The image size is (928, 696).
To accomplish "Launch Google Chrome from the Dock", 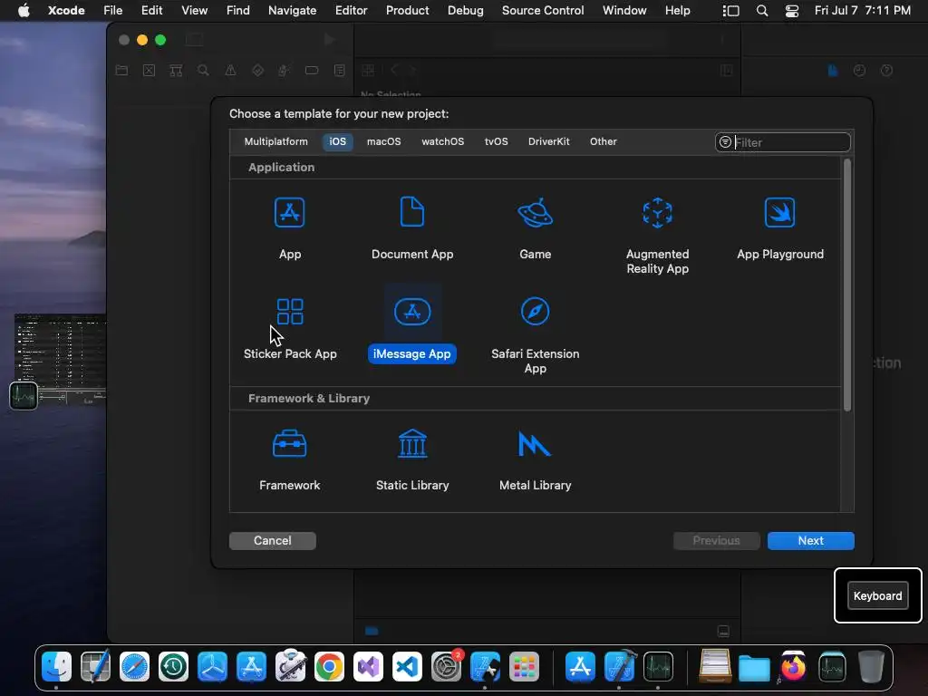I will click(329, 666).
